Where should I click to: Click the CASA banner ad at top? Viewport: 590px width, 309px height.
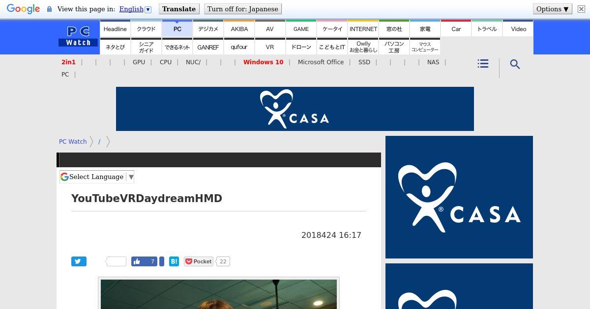(295, 109)
